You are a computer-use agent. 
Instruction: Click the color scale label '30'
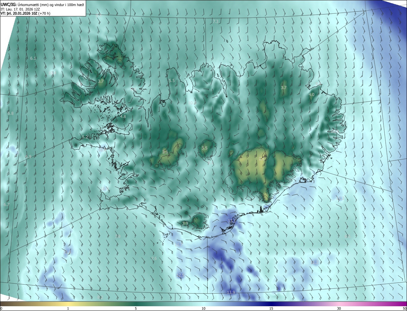[339, 309]
